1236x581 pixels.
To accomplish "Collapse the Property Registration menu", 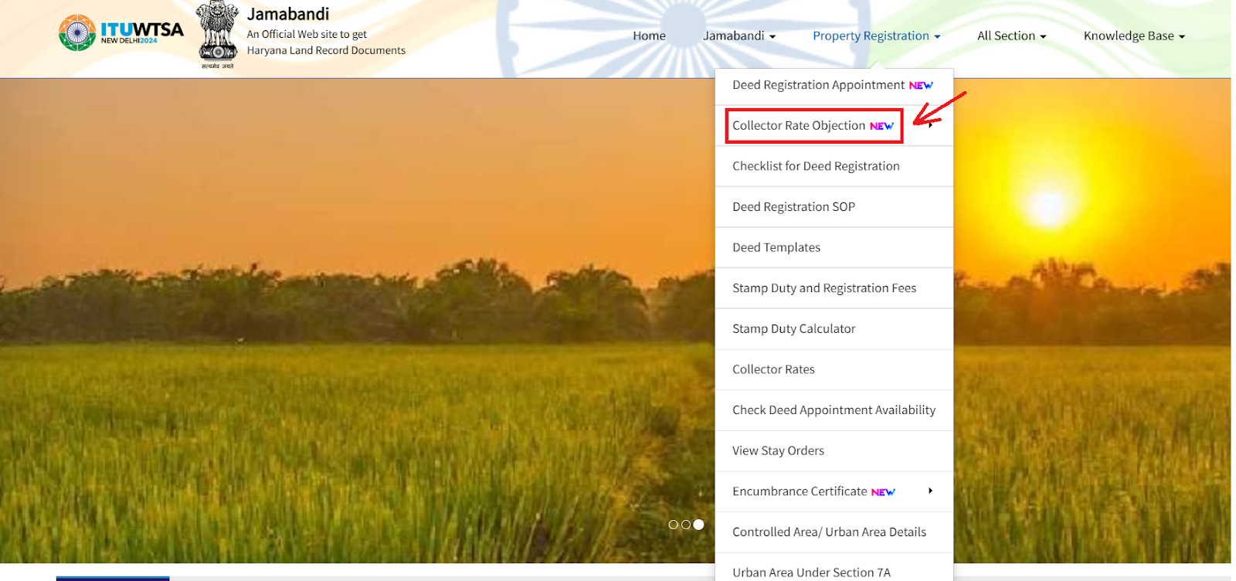I will tap(876, 36).
